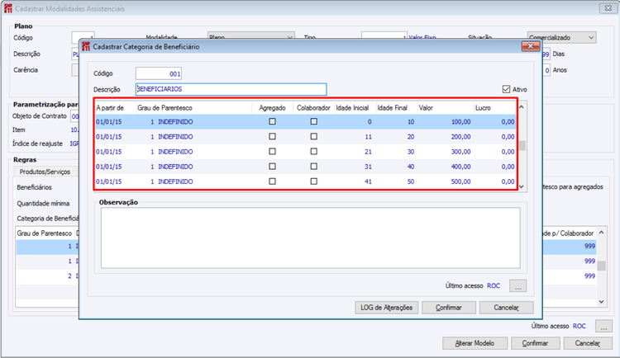Click the LOG de Alterações button
The width and height of the screenshot is (620, 358).
pos(386,308)
